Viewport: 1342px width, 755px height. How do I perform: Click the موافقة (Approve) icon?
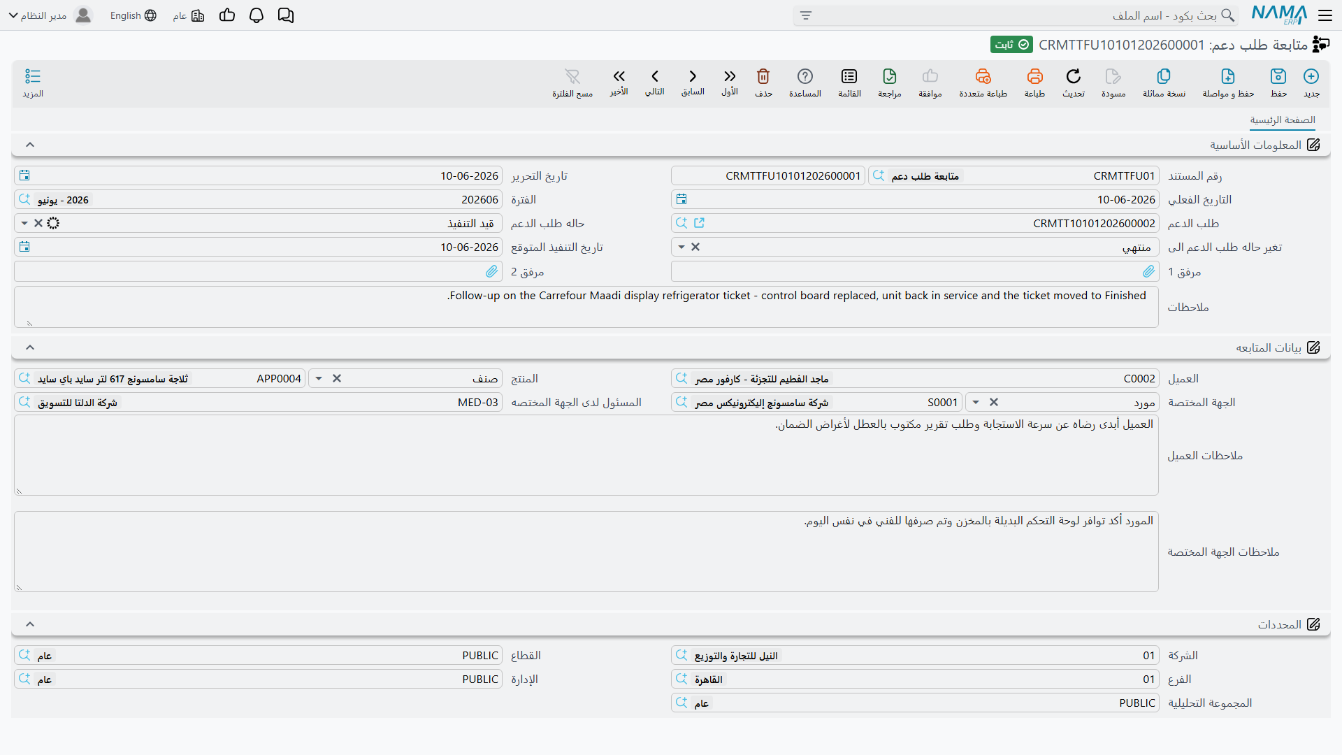pyautogui.click(x=930, y=76)
